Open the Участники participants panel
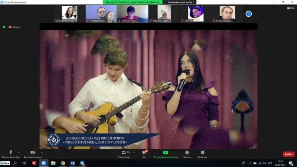 click(x=124, y=154)
